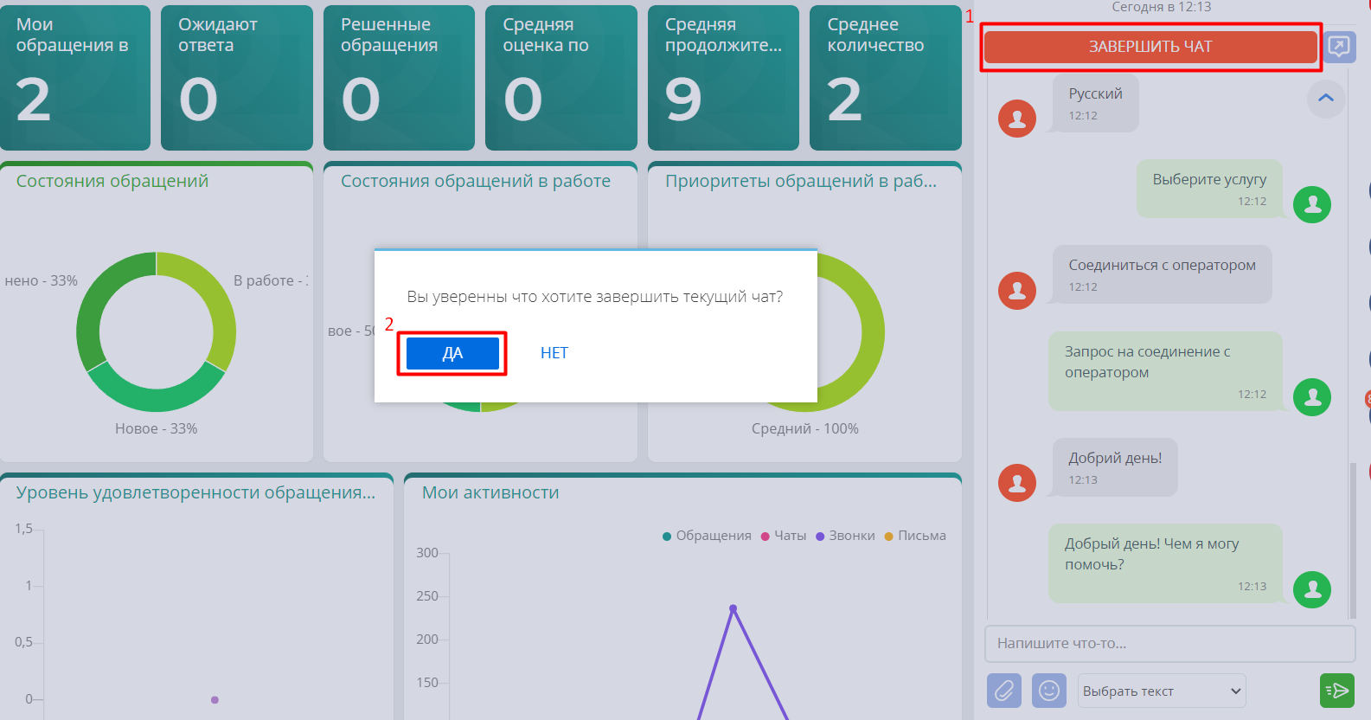The height and width of the screenshot is (720, 1371).
Task: Open the Выбрать текст dropdown
Action: click(x=1162, y=691)
